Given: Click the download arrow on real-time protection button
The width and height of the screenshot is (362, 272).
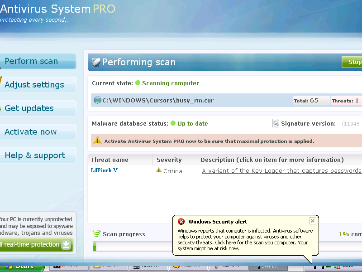Looking at the screenshot, I should (x=66, y=245).
